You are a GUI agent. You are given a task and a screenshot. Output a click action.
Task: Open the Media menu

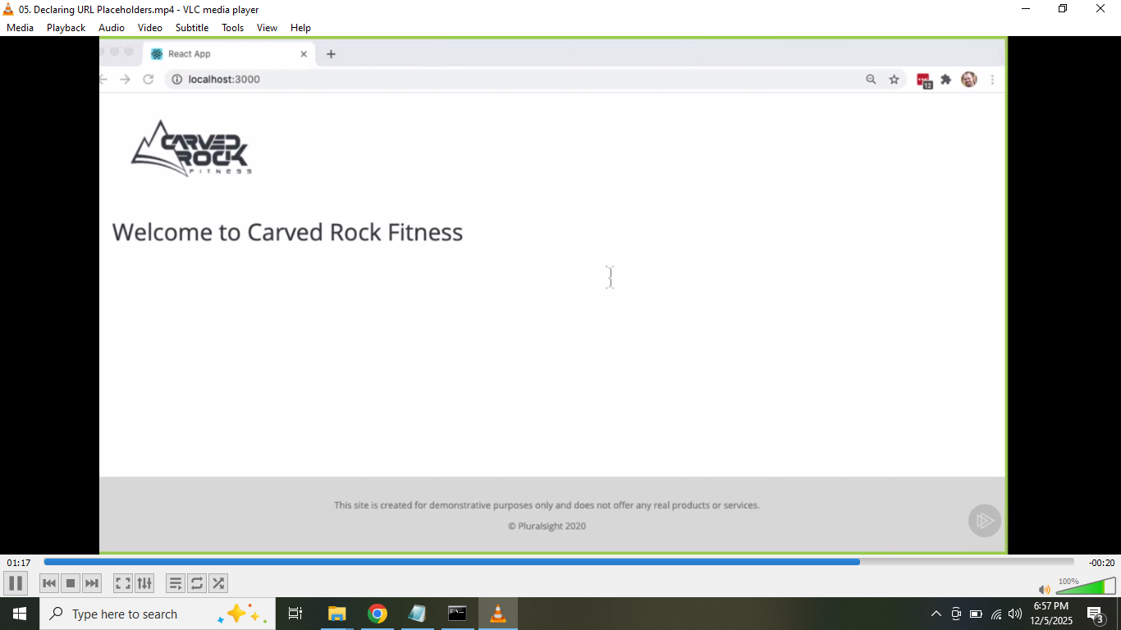[x=21, y=28]
